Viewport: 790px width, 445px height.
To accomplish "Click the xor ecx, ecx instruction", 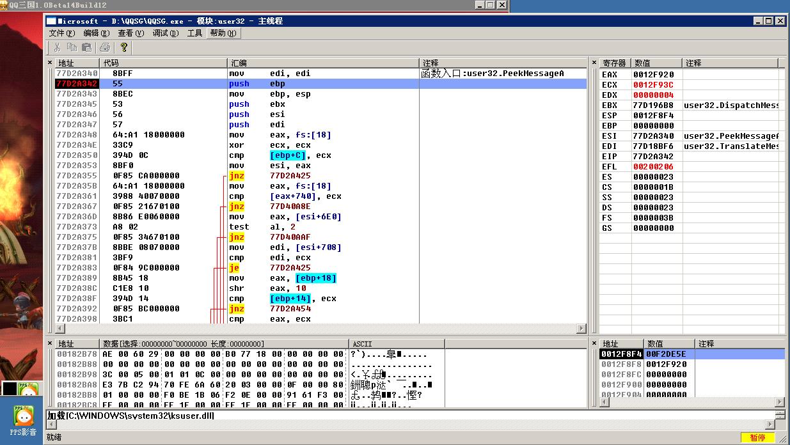I will 269,145.
